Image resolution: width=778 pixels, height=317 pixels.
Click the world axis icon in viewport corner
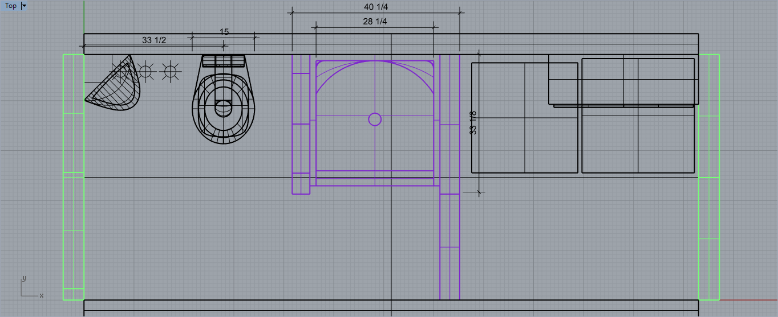coord(31,287)
